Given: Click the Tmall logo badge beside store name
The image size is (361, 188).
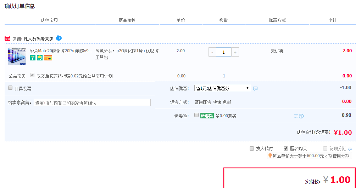Looking at the screenshot, I should point(7,39).
